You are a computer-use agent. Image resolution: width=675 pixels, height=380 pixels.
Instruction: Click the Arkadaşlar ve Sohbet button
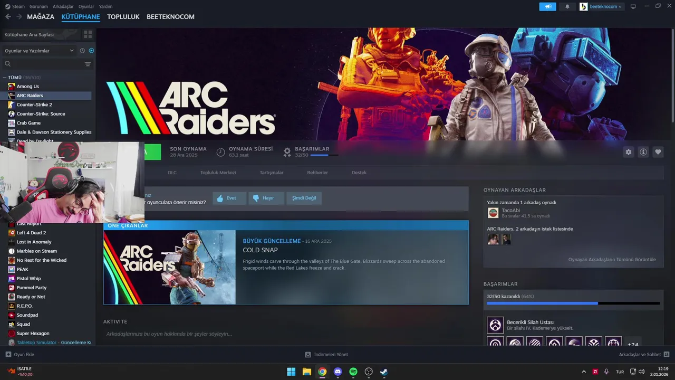[644, 355]
